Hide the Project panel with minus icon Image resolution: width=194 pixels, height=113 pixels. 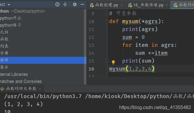coord(82,4)
